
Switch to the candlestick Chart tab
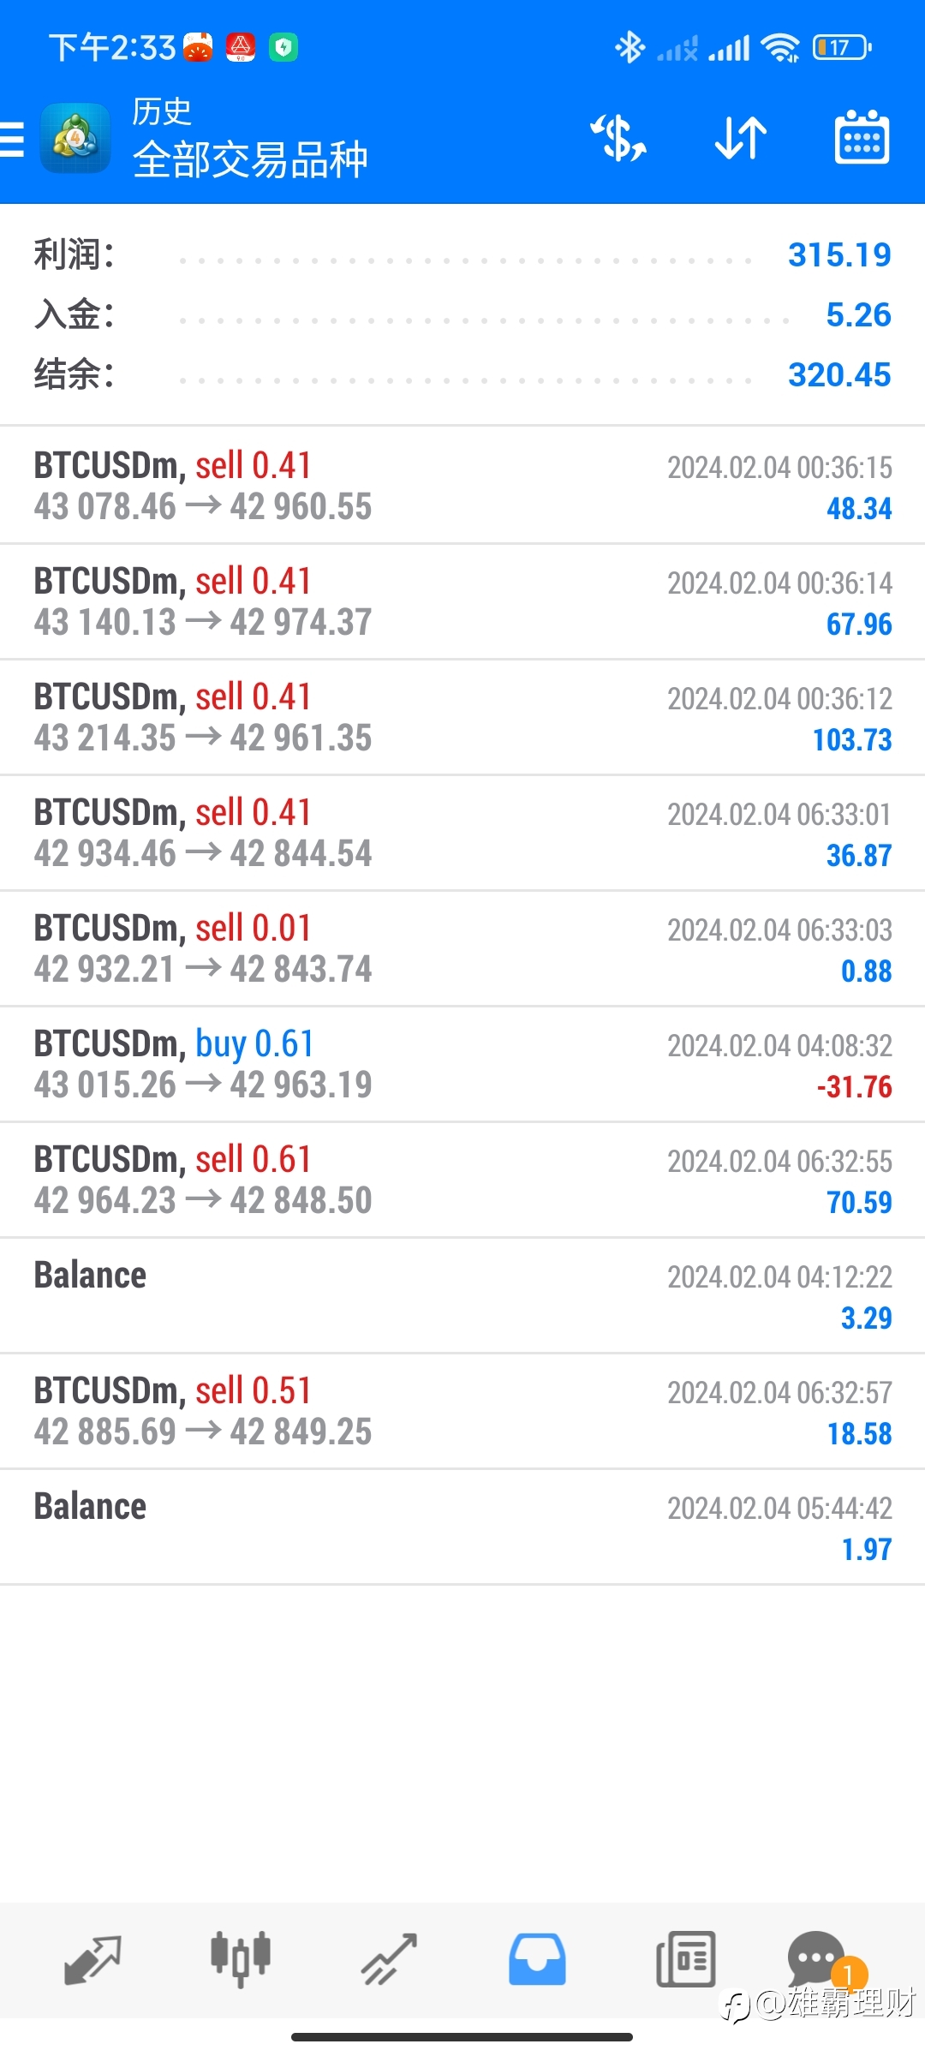point(241,1959)
